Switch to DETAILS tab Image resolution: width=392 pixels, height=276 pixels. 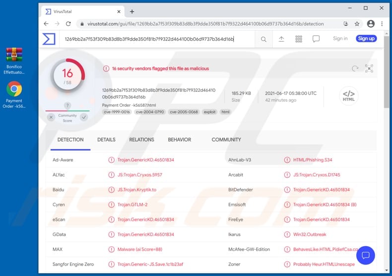tap(106, 140)
